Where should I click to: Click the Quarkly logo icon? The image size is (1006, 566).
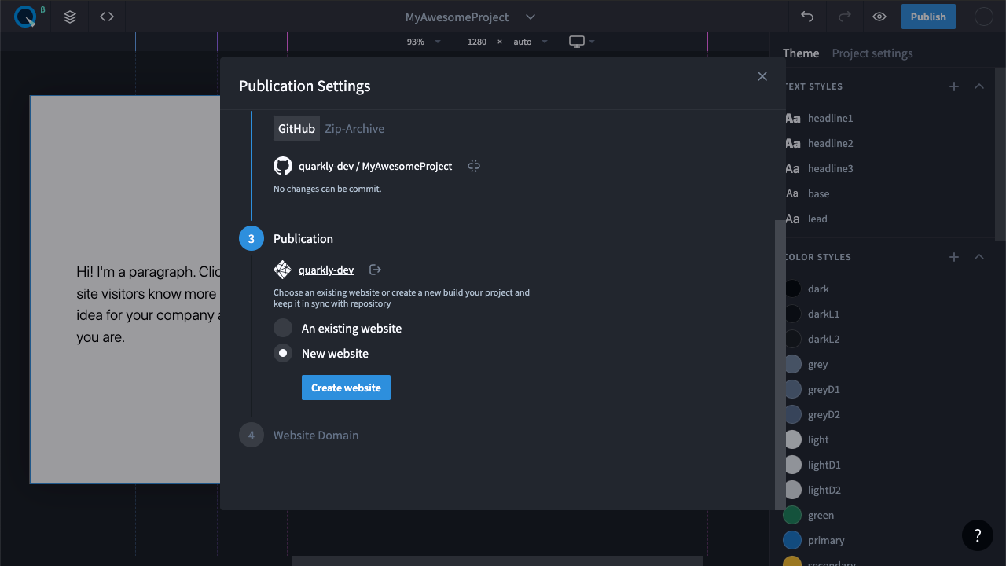point(25,17)
